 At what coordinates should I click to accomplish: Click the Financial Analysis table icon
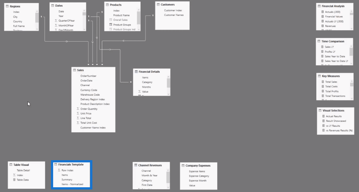319,6
